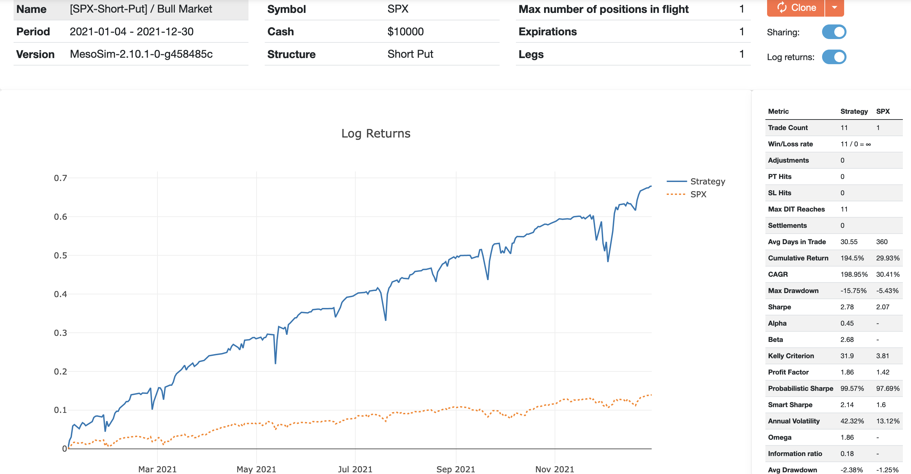Click the Period date range 2021-01-04 - 2021-12-30
Screen dimensions: 911x474
(132, 31)
